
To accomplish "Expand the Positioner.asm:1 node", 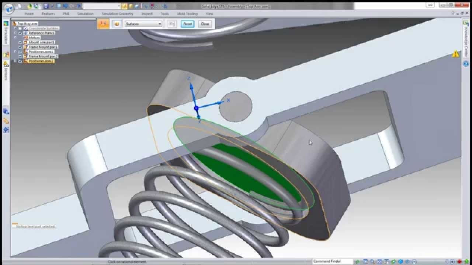I will [x=15, y=52].
